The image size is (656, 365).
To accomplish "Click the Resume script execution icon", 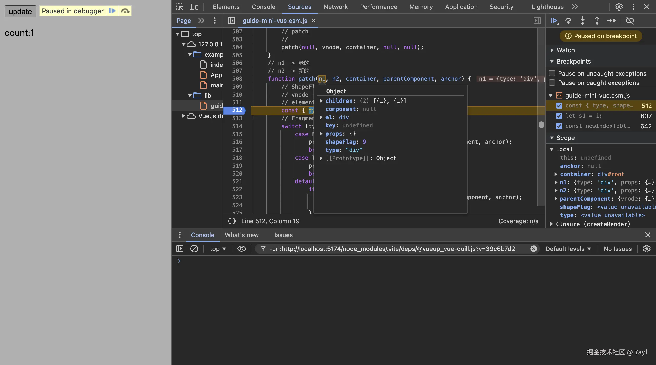I will pyautogui.click(x=554, y=21).
